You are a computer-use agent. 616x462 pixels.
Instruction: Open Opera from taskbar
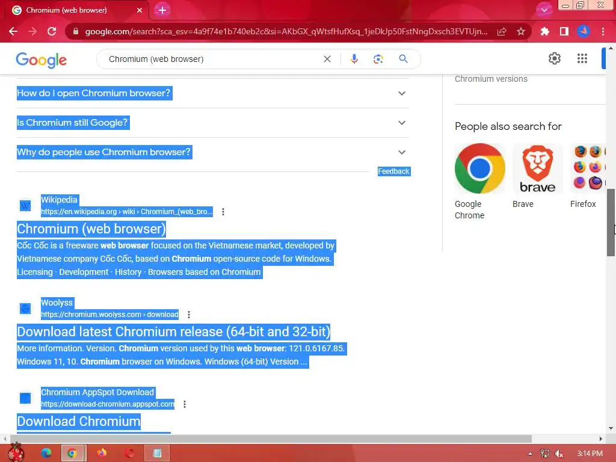[130, 453]
